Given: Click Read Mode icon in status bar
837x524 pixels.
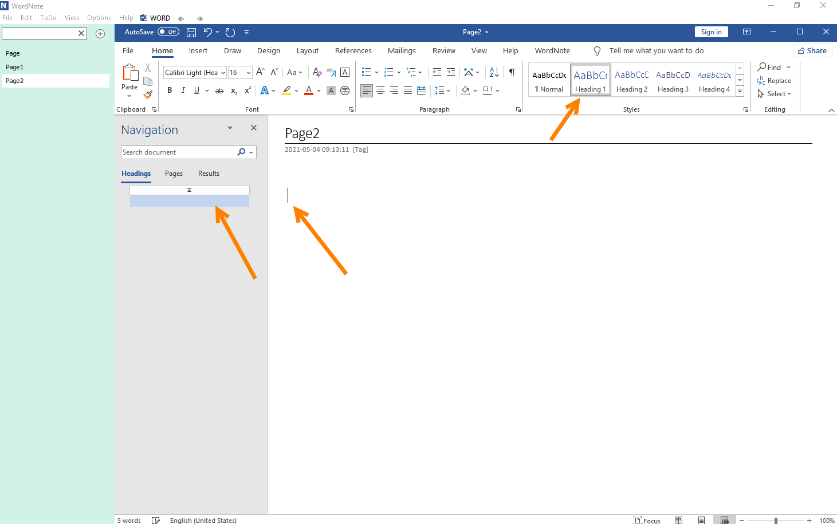Looking at the screenshot, I should pyautogui.click(x=678, y=520).
